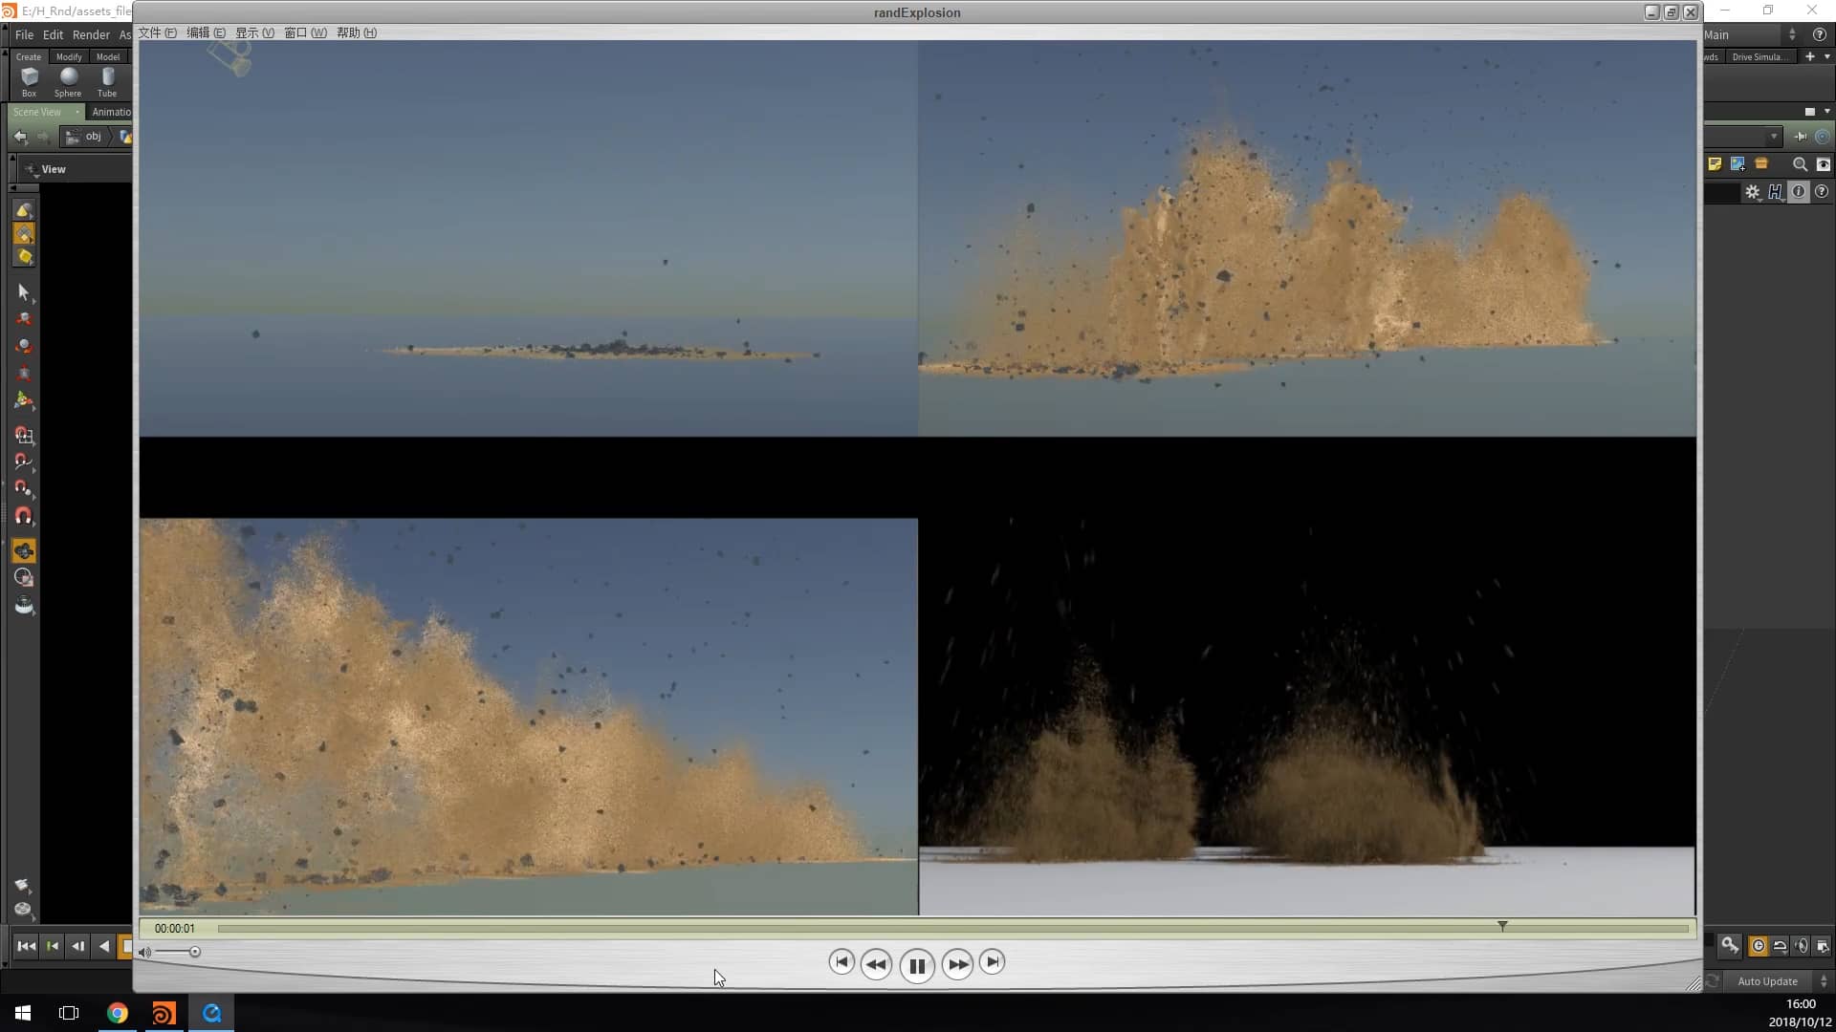Open the 文件 menu in player window

coord(158,32)
